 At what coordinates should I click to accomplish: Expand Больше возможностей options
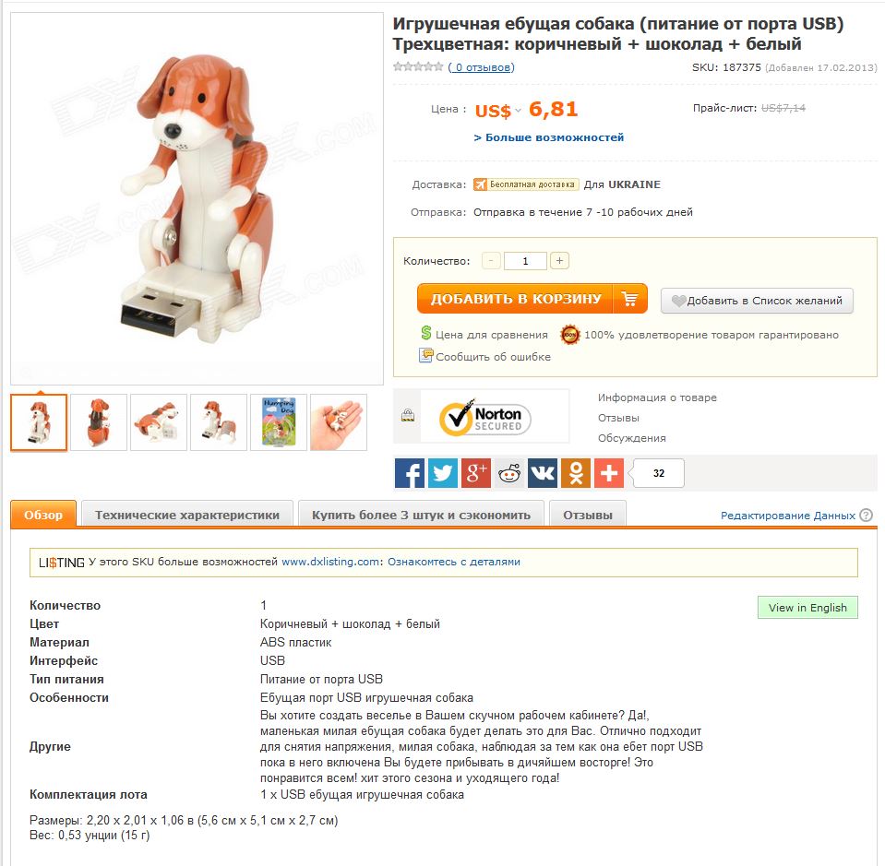[548, 137]
